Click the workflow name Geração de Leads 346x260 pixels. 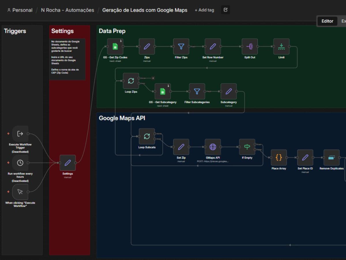click(145, 10)
